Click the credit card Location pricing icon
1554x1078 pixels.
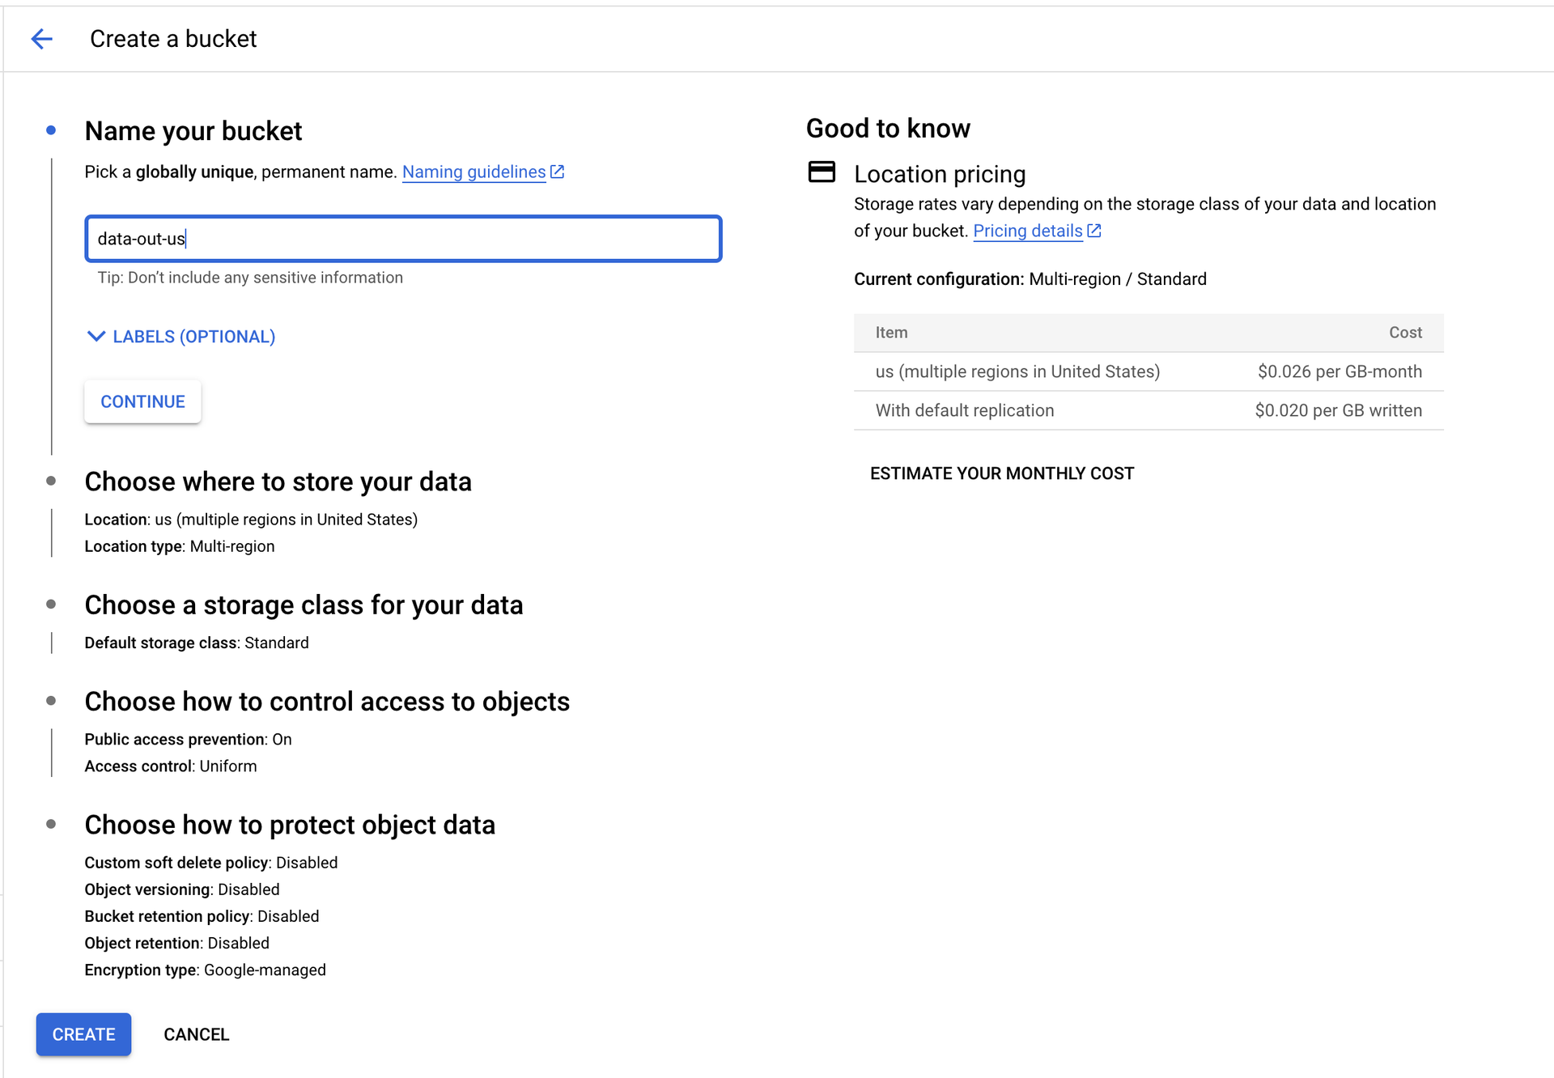pyautogui.click(x=822, y=172)
